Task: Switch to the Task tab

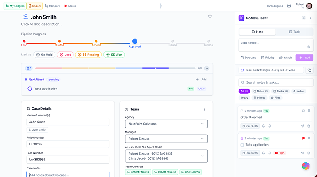Action: coord(294,32)
